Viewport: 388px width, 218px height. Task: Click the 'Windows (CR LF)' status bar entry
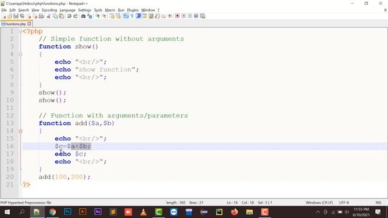[319, 203]
